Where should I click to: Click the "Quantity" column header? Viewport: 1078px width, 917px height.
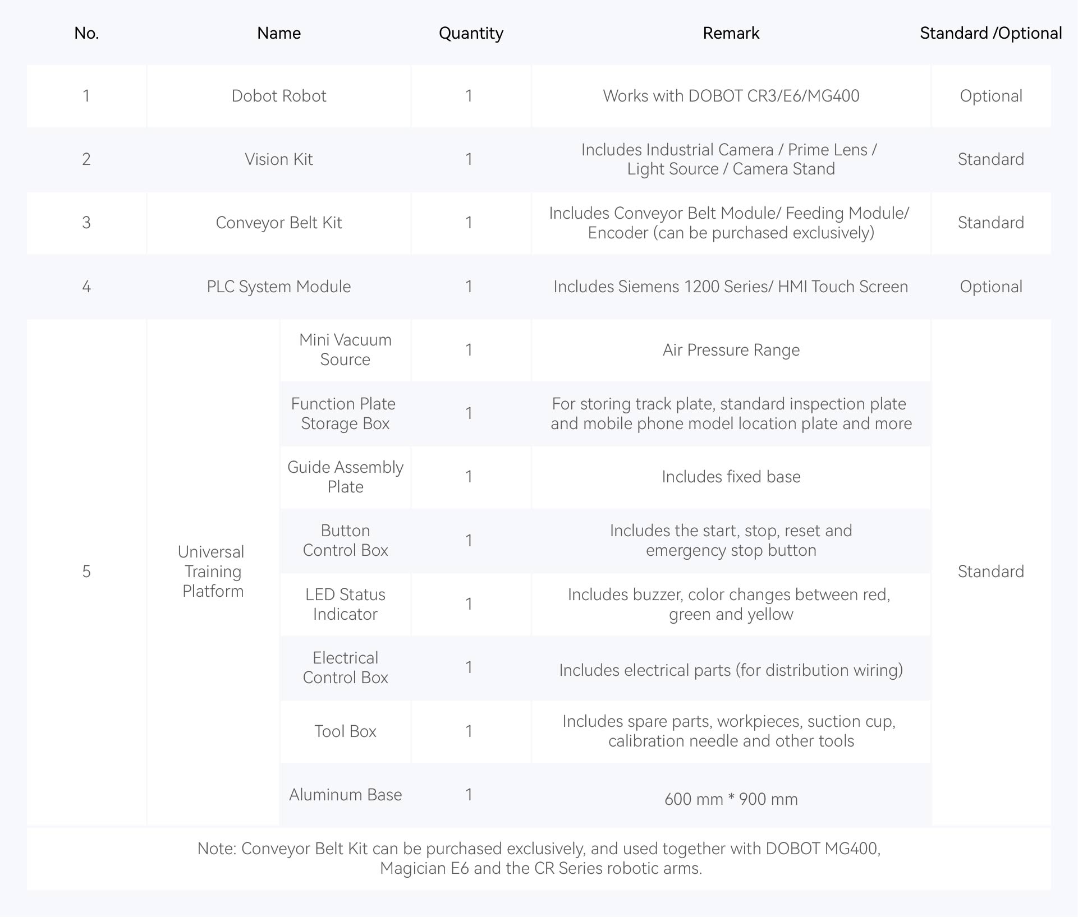pos(471,33)
